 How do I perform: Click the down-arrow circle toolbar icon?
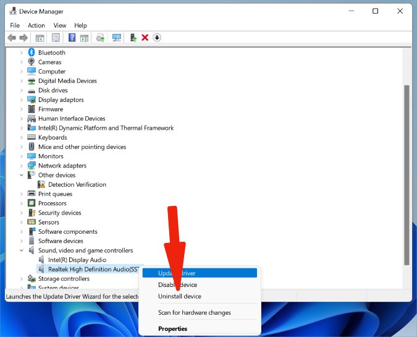pos(157,38)
